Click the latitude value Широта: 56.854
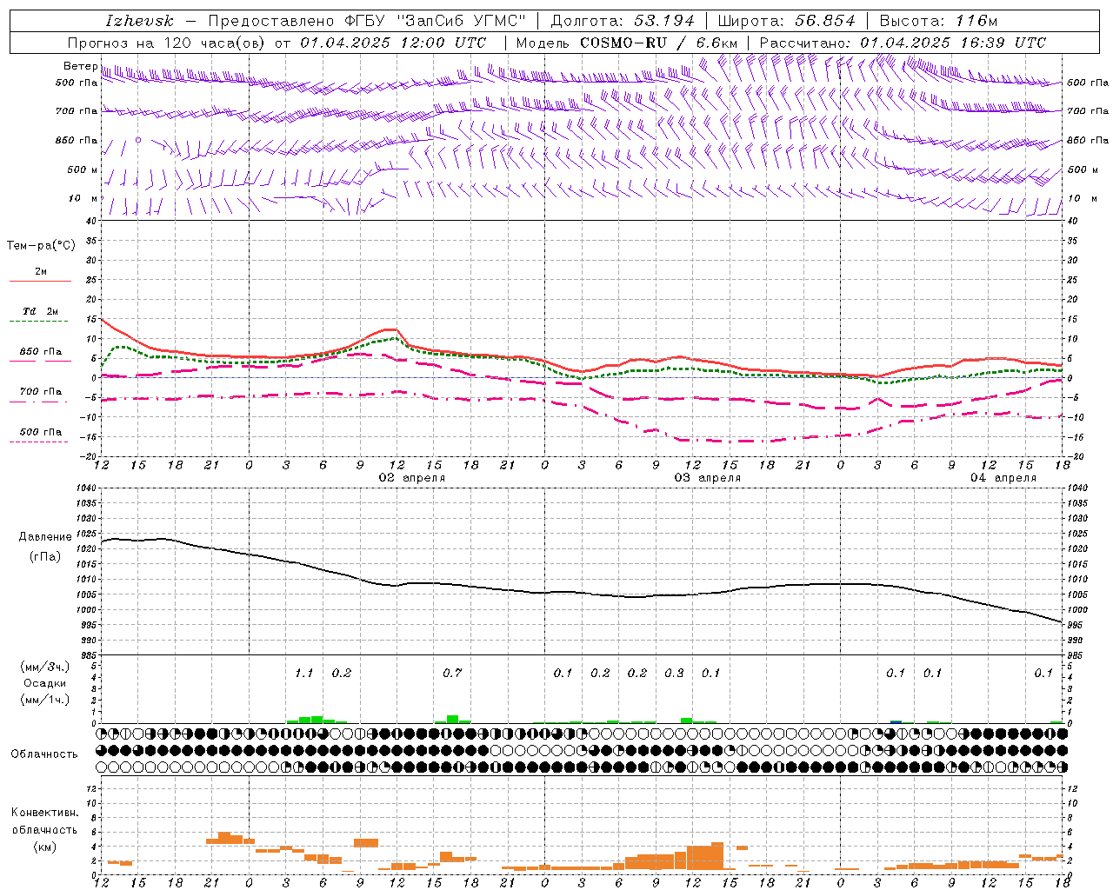The image size is (1113, 890). pyautogui.click(x=786, y=21)
